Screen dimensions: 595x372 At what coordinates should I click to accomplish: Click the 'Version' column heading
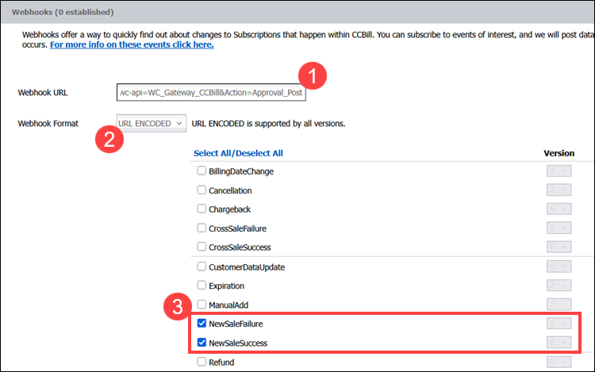559,153
